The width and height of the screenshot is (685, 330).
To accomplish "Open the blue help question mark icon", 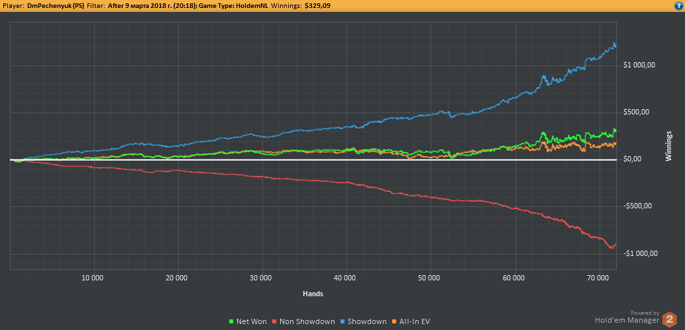I will point(679,5).
